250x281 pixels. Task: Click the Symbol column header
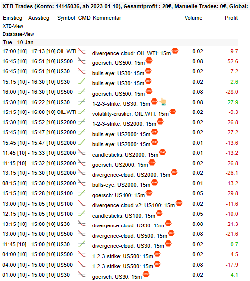(x=66, y=18)
